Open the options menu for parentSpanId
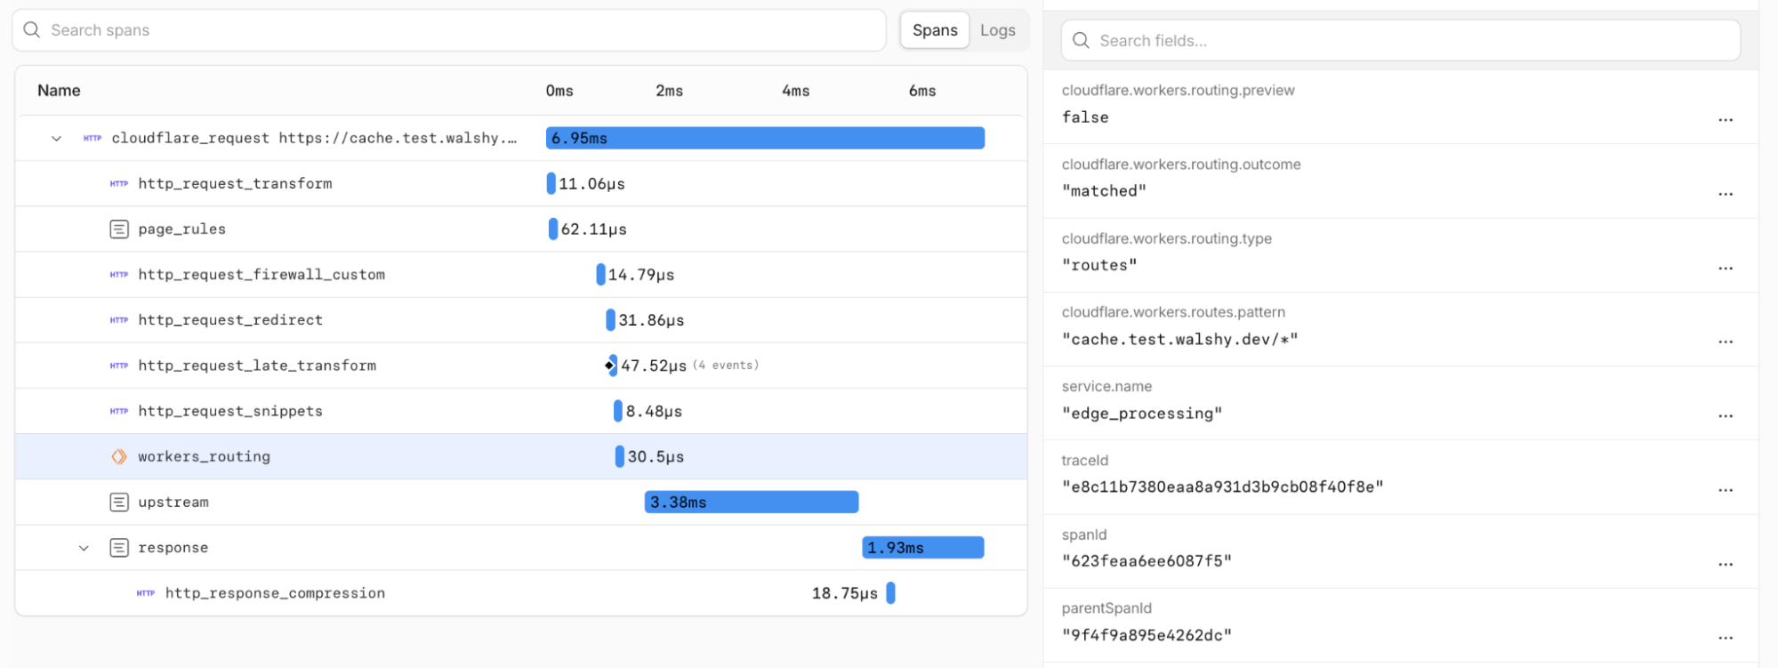This screenshot has width=1778, height=668. pyautogui.click(x=1726, y=639)
